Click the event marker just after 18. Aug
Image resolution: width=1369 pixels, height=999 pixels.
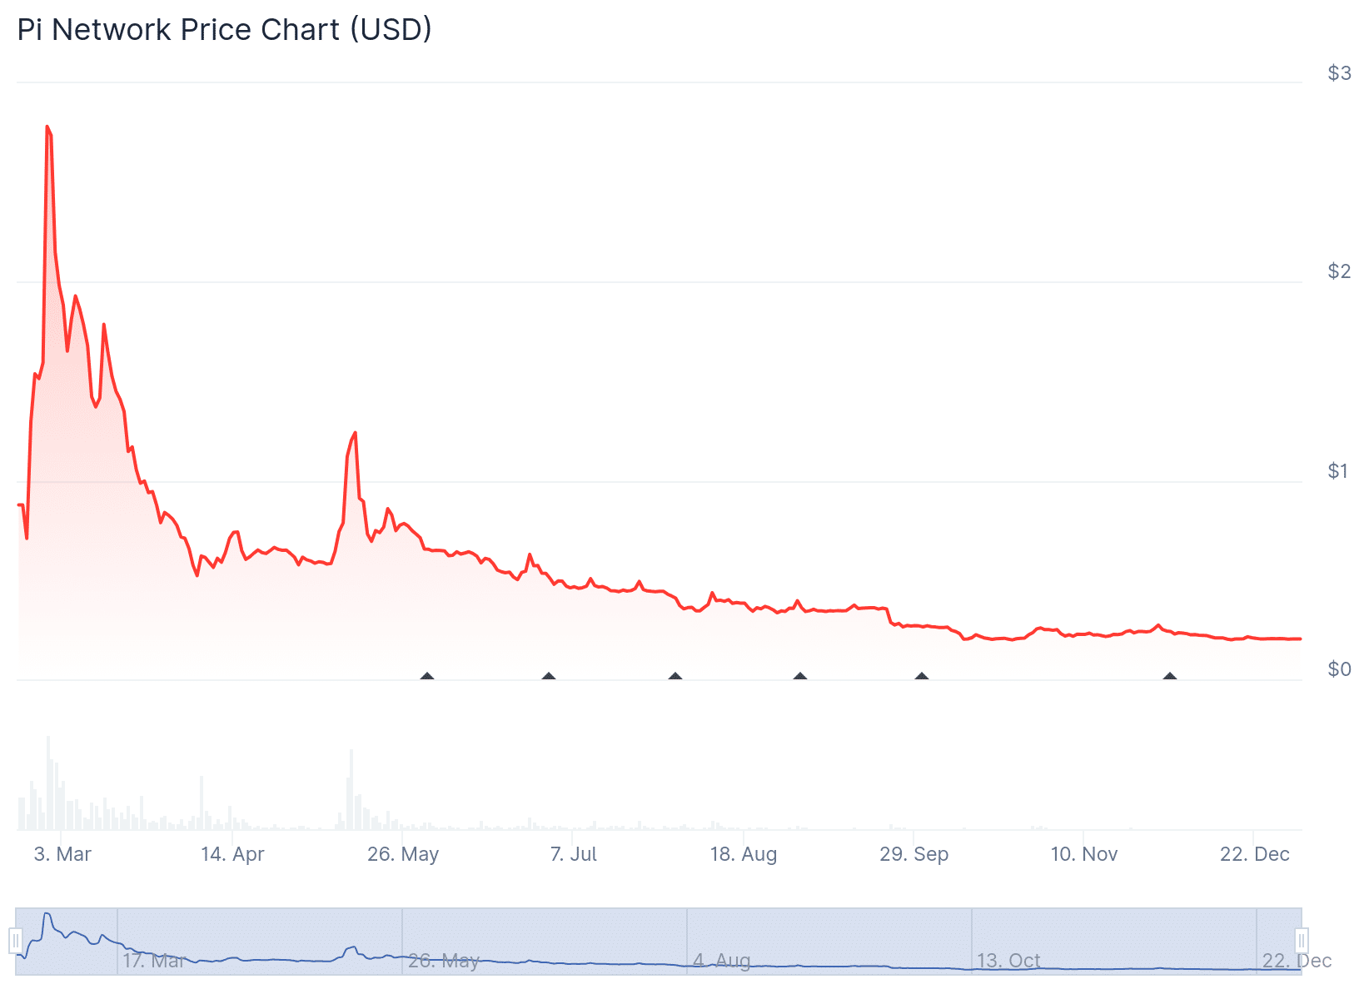[800, 677]
